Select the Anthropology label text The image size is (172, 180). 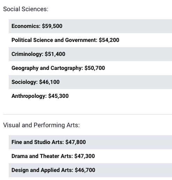(x=29, y=96)
